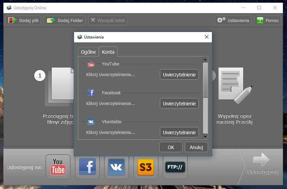Click the blank files drop area icon
Screen dimensions: 287x189
click(x=60, y=87)
